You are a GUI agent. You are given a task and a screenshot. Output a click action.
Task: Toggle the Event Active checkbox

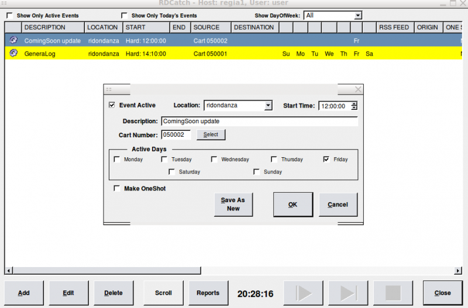(x=112, y=105)
